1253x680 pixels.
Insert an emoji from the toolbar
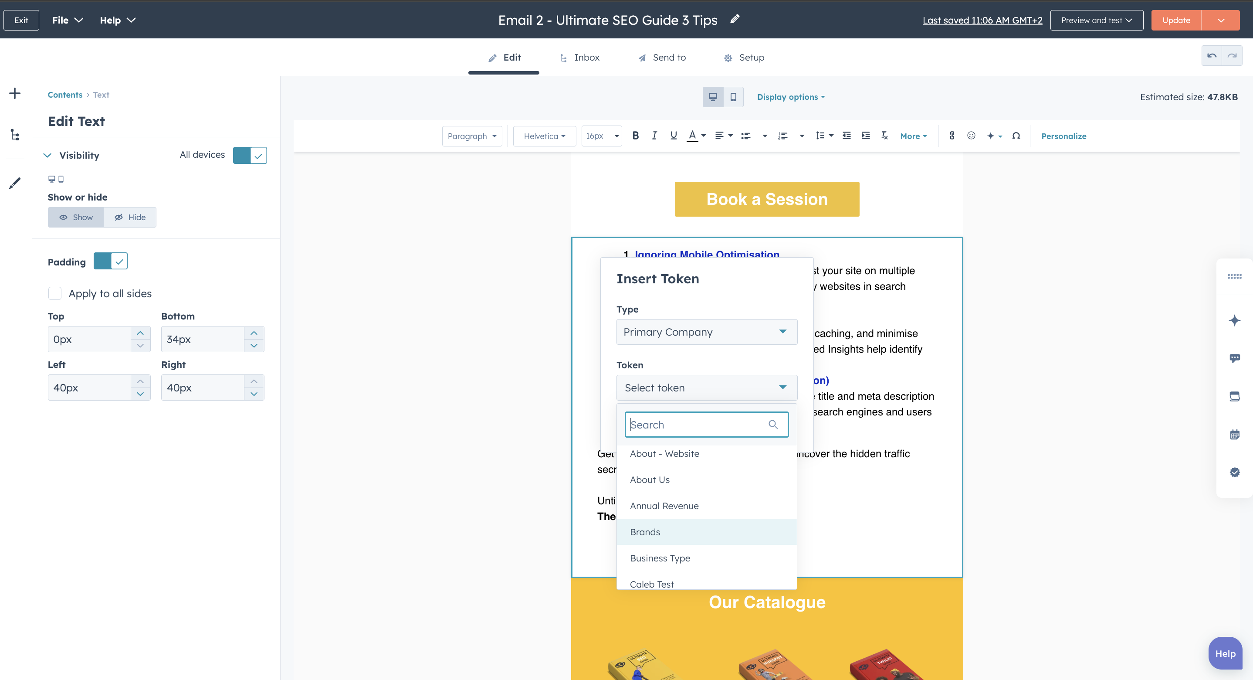point(971,136)
